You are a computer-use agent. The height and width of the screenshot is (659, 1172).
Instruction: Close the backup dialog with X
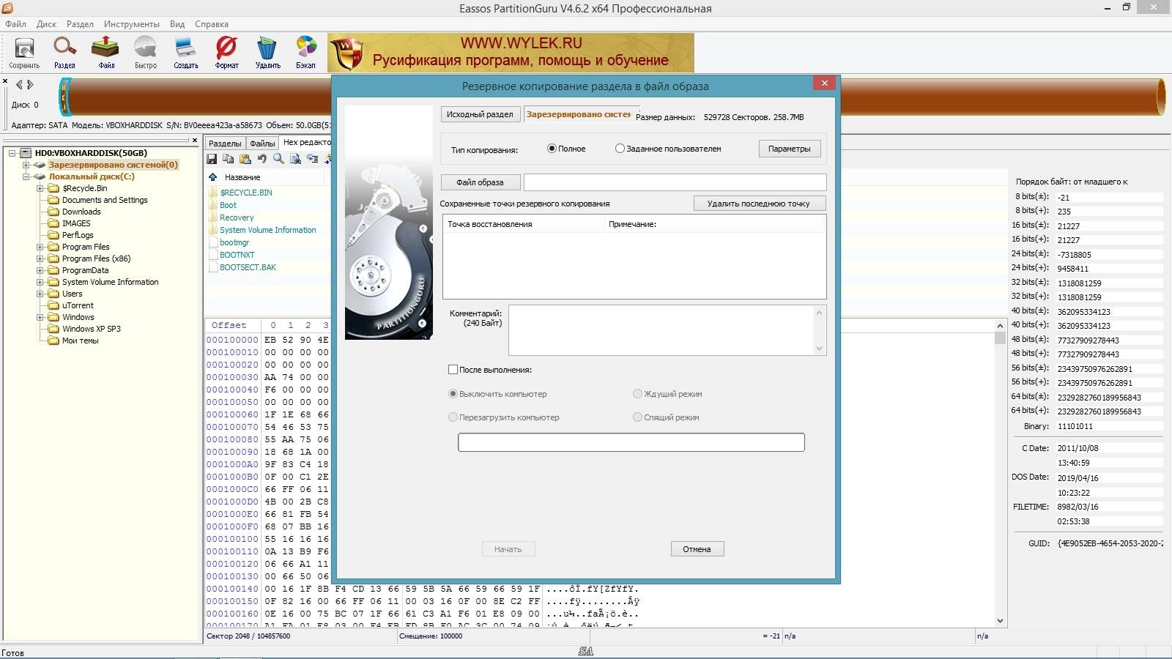(x=825, y=83)
